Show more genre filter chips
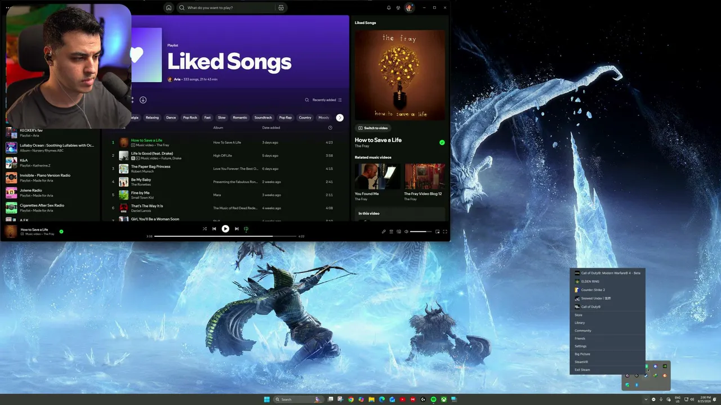721x405 pixels. [340, 118]
